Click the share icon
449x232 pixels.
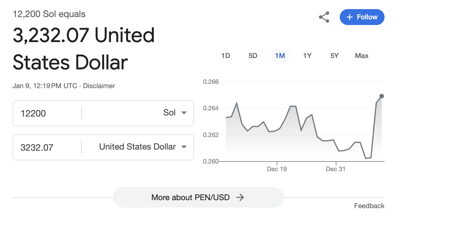click(324, 17)
